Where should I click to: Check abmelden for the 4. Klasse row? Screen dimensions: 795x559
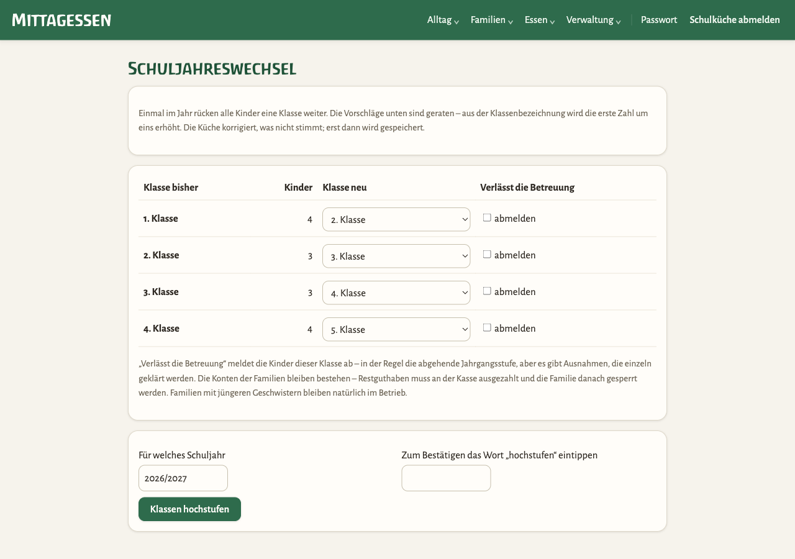487,327
